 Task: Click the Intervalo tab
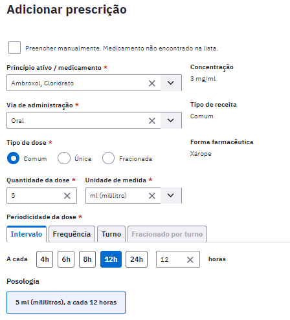click(x=27, y=234)
